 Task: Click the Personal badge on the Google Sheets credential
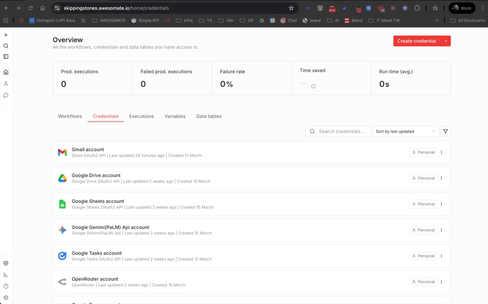tap(423, 204)
